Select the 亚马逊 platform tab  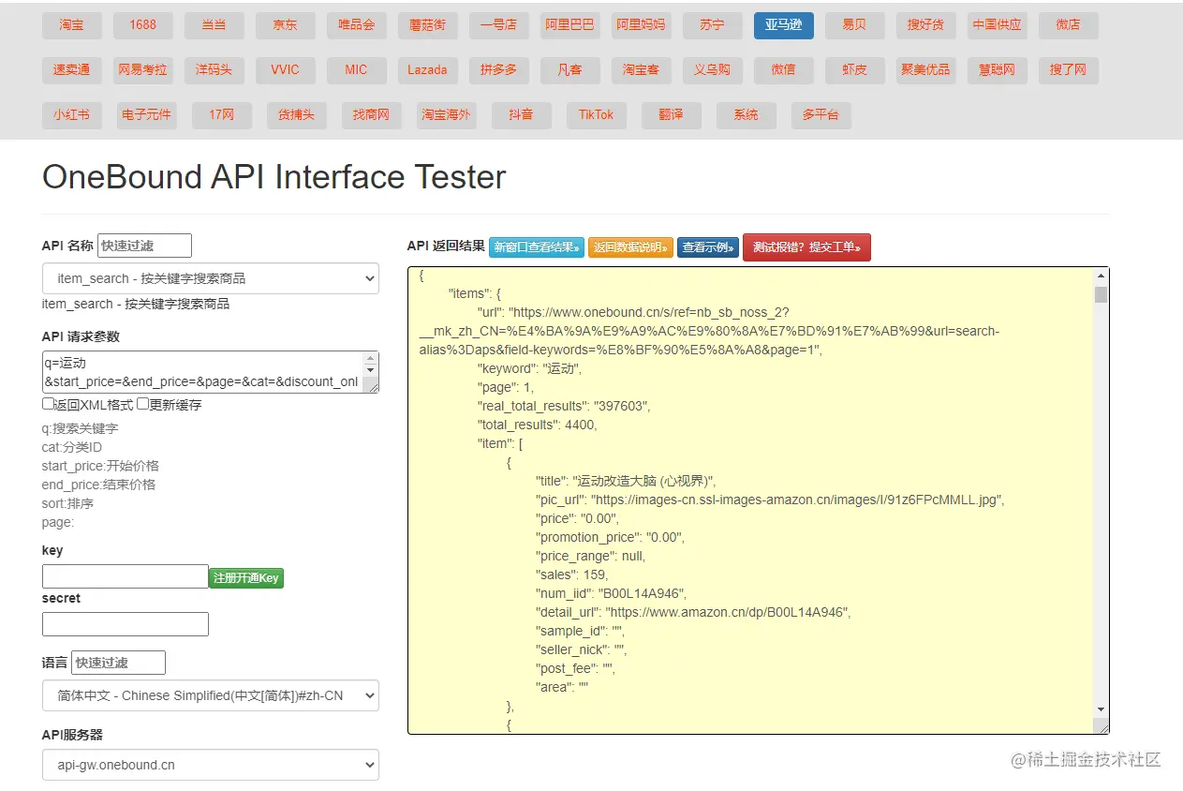click(x=783, y=25)
